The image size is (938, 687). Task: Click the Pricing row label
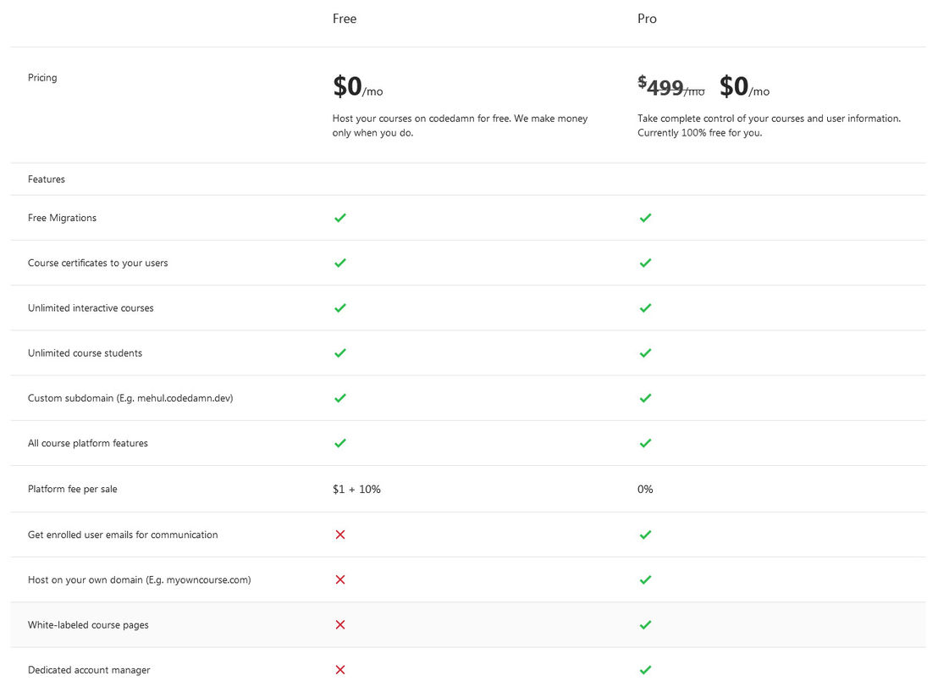(42, 77)
